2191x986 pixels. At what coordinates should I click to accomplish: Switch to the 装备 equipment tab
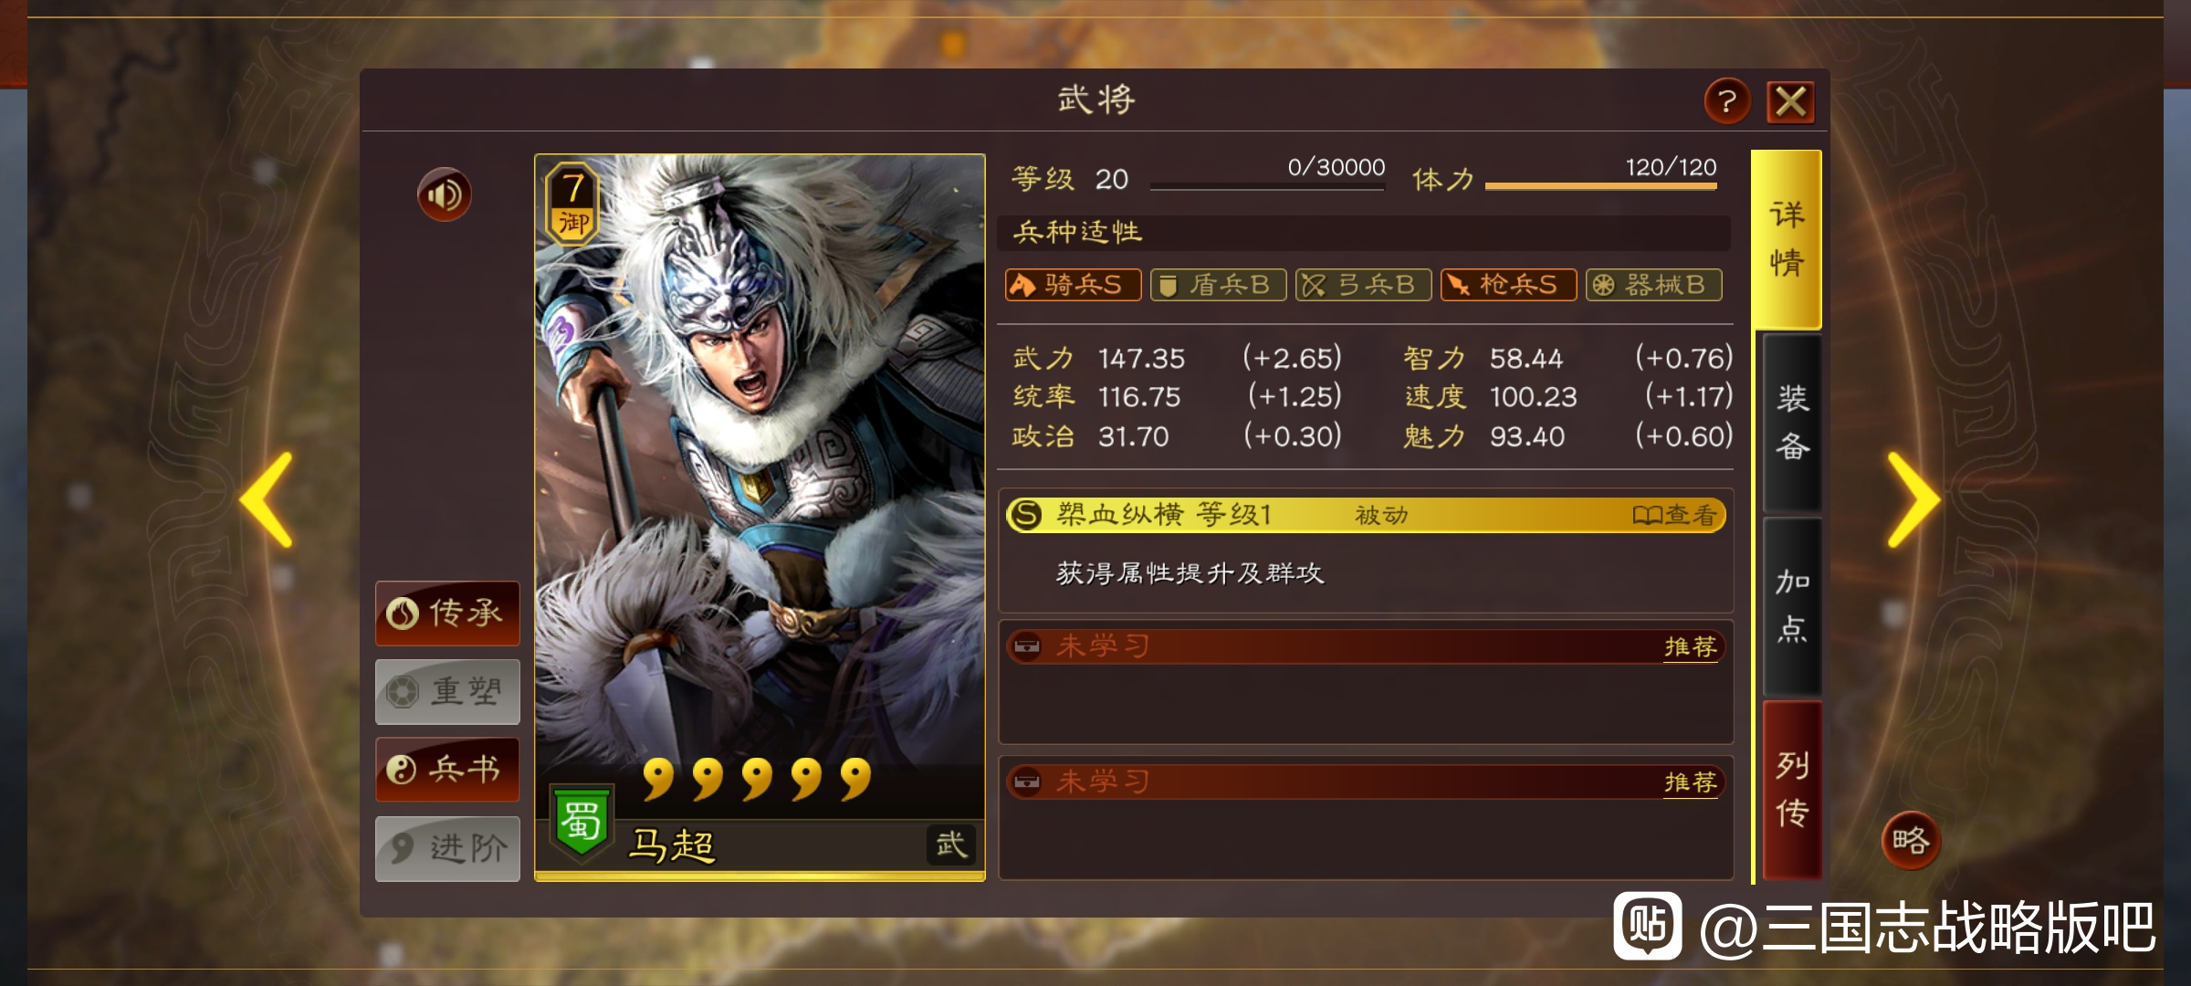pos(1792,423)
